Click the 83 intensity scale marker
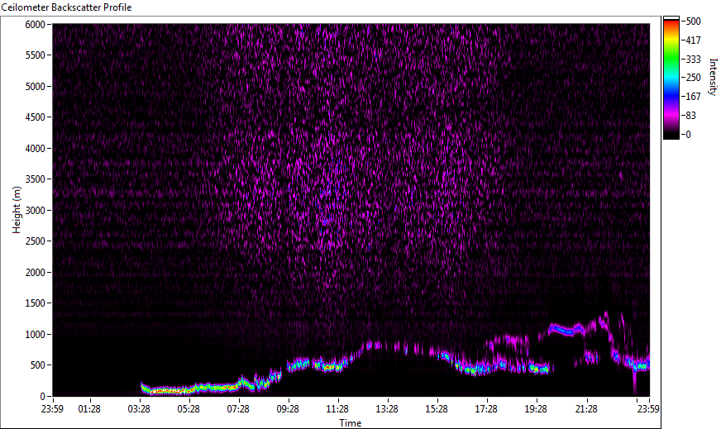Image resolution: width=721 pixels, height=429 pixels. [x=696, y=116]
